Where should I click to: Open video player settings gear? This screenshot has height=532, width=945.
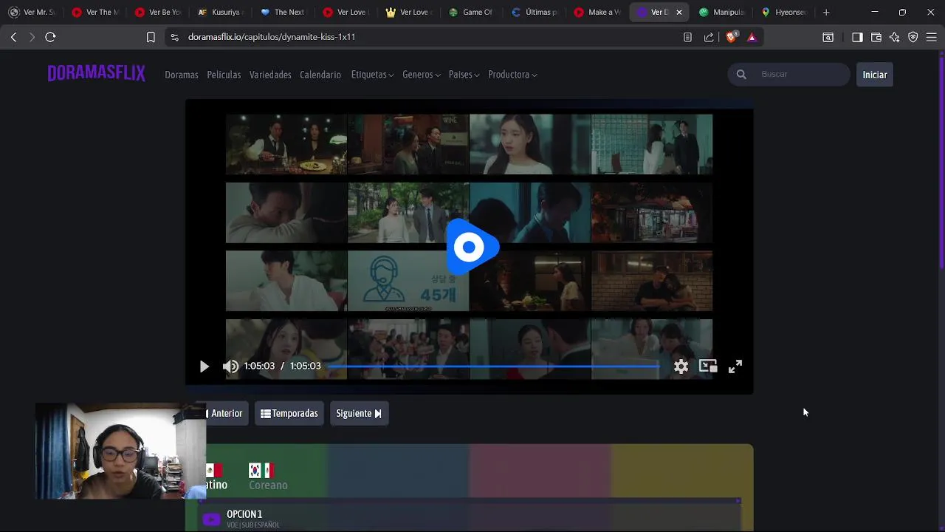pyautogui.click(x=681, y=366)
